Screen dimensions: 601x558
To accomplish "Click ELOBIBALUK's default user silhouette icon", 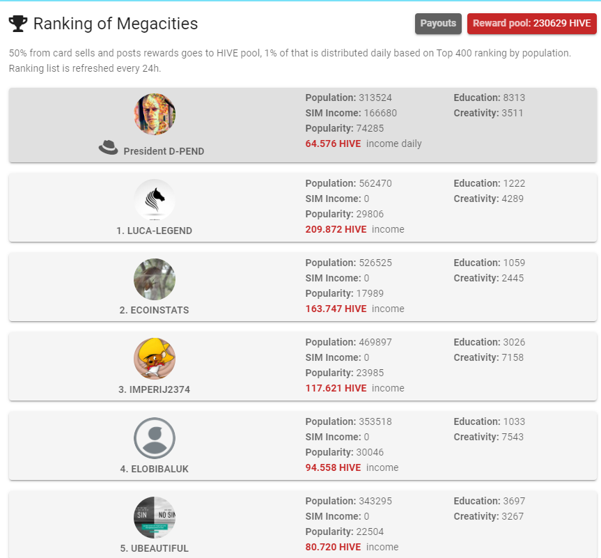I will [155, 438].
